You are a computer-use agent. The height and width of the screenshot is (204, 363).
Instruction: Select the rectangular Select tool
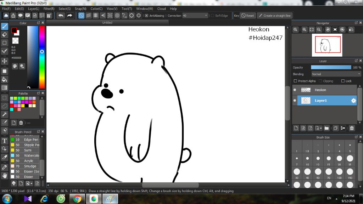pyautogui.click(x=4, y=98)
